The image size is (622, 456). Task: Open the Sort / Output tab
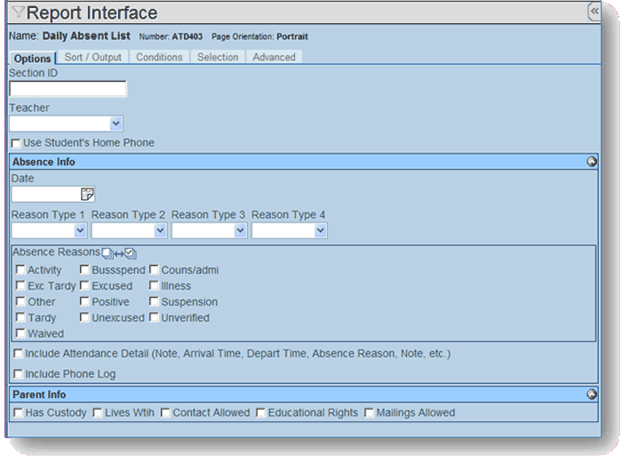(92, 57)
